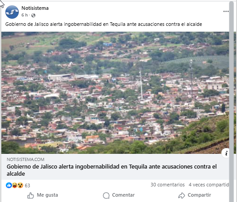Click the surprised wow reaction icon
The image size is (237, 202).
click(20, 185)
